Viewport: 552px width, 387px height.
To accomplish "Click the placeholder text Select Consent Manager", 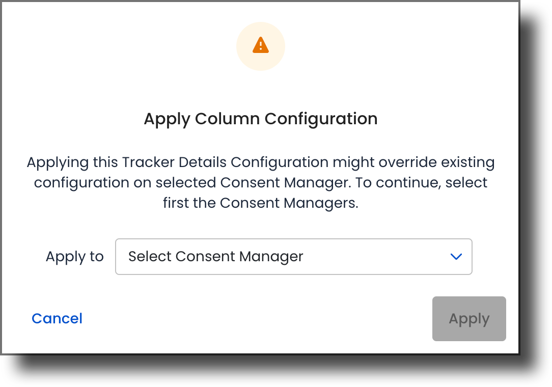I will pyautogui.click(x=216, y=257).
